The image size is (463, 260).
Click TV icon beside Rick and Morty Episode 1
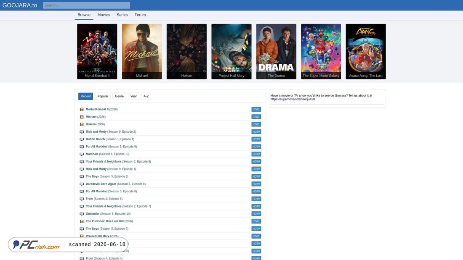(x=82, y=169)
